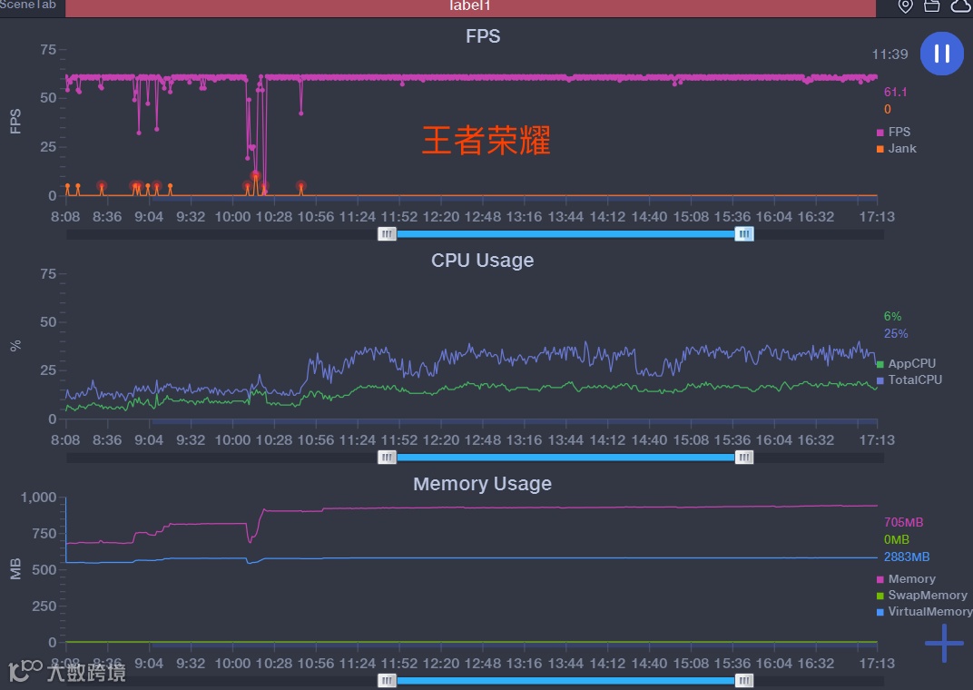Toggle the FPS legend series
This screenshot has width=973, height=690.
893,132
